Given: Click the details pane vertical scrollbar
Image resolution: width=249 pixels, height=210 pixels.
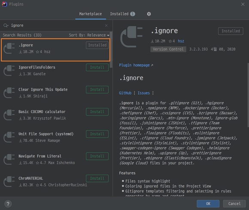Looking at the screenshot, I should [x=248, y=95].
